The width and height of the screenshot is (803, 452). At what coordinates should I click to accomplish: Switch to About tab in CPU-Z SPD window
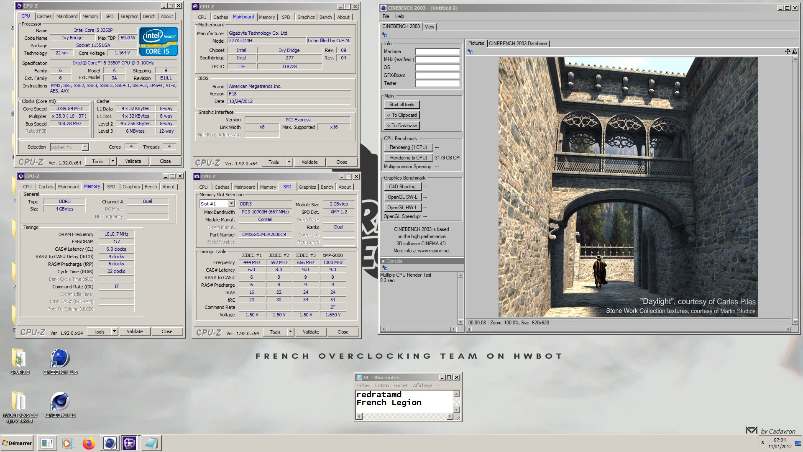coord(345,187)
